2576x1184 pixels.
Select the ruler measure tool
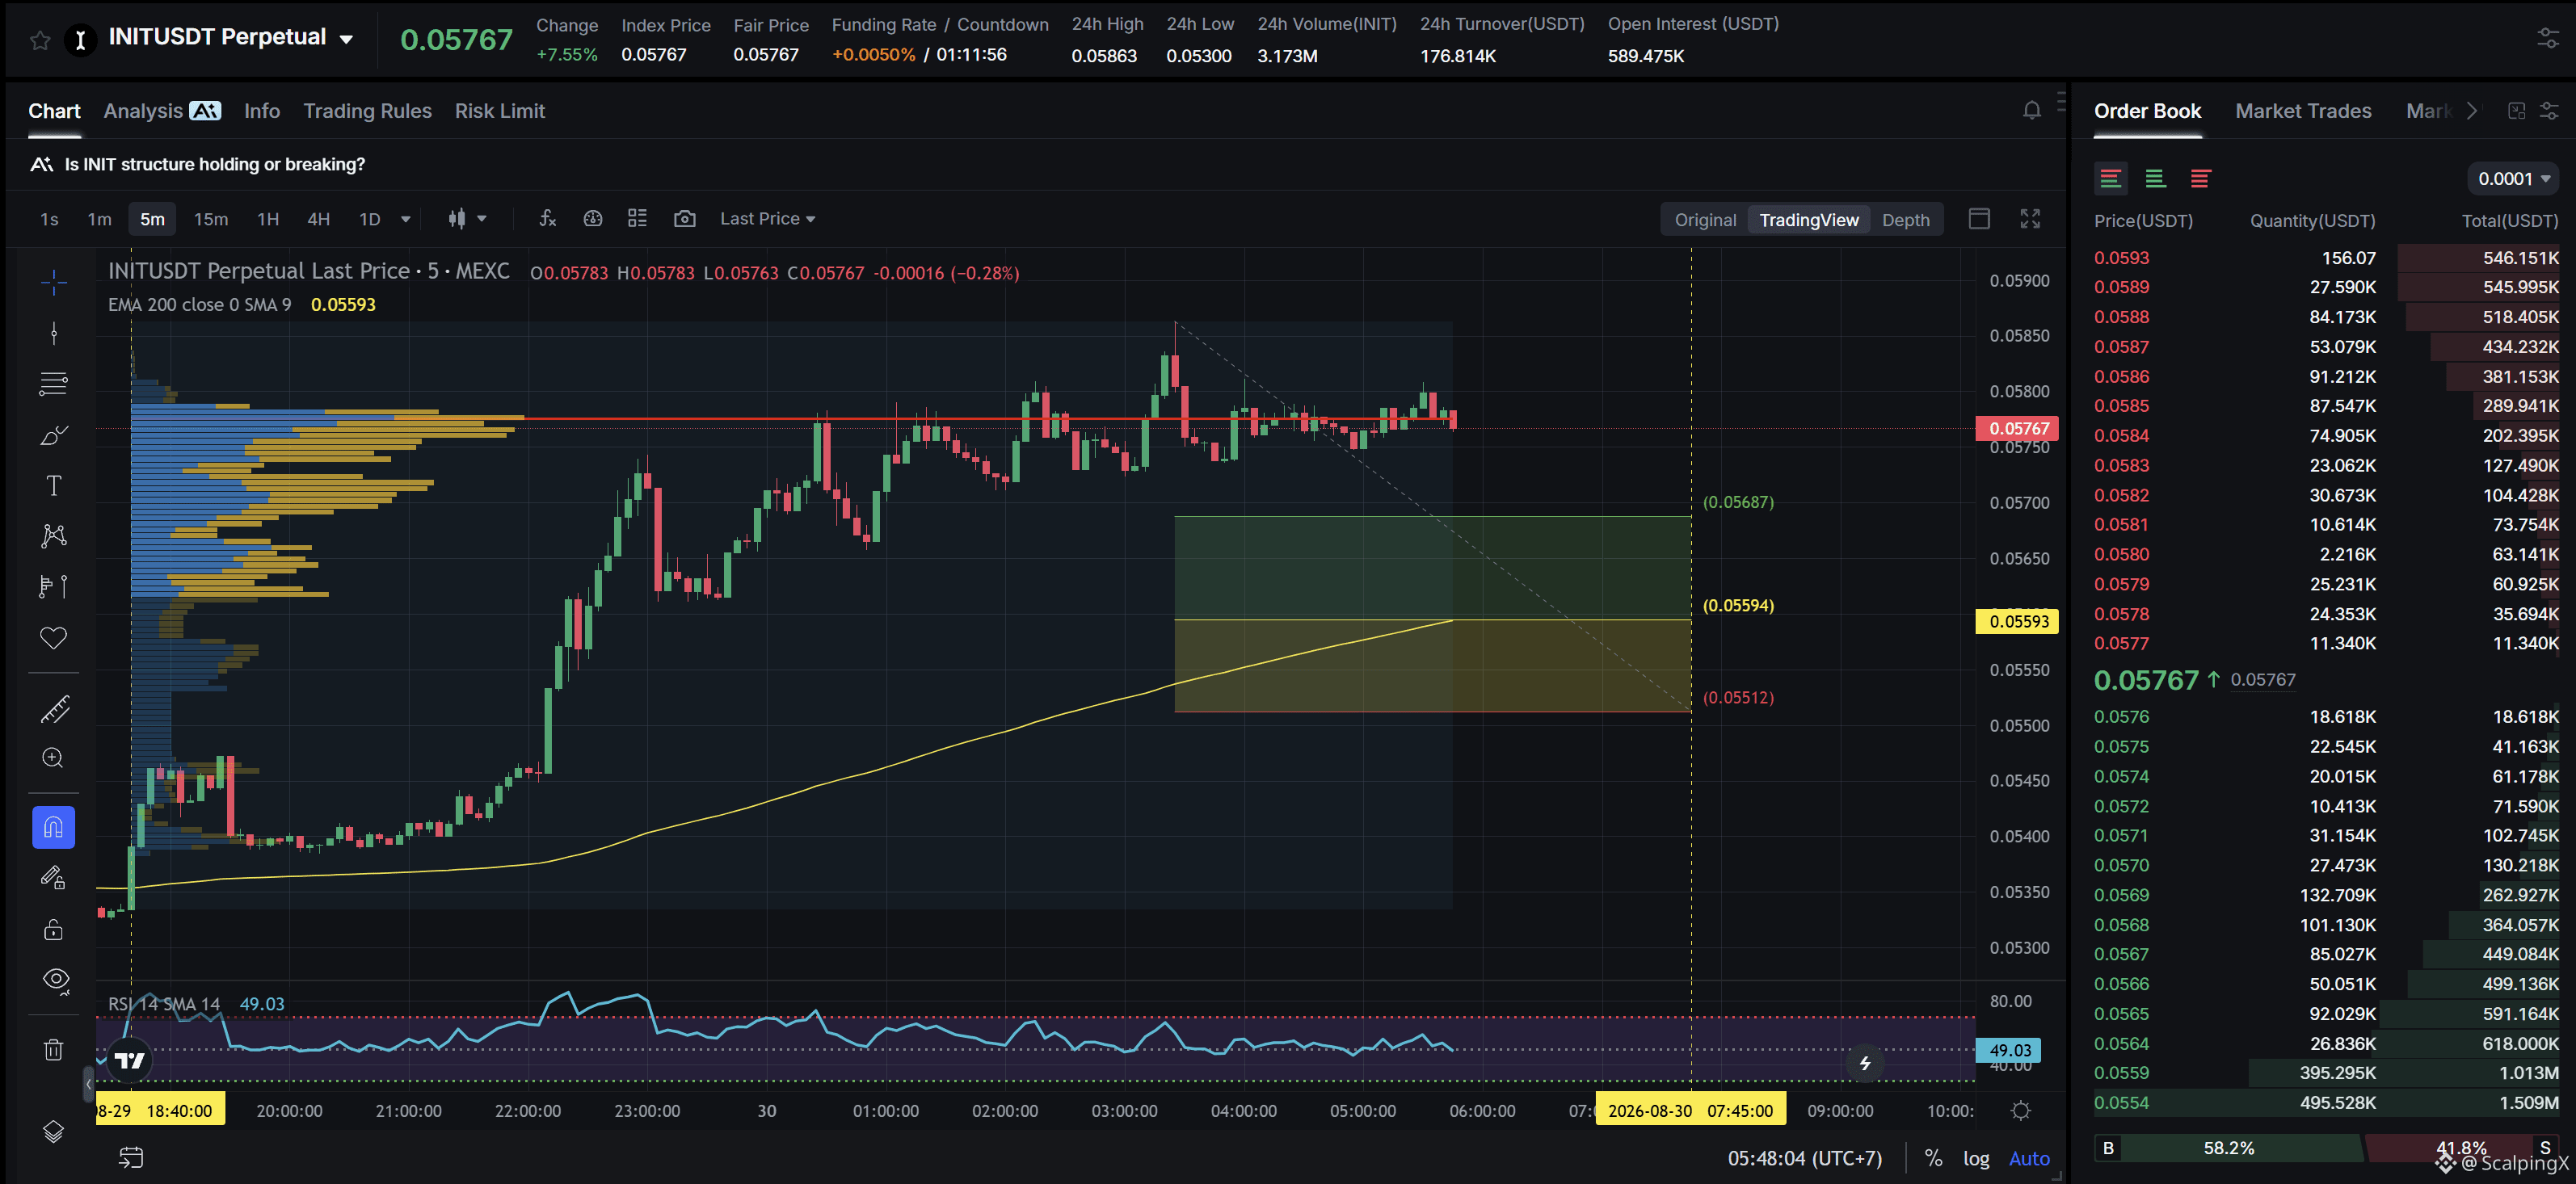point(54,708)
